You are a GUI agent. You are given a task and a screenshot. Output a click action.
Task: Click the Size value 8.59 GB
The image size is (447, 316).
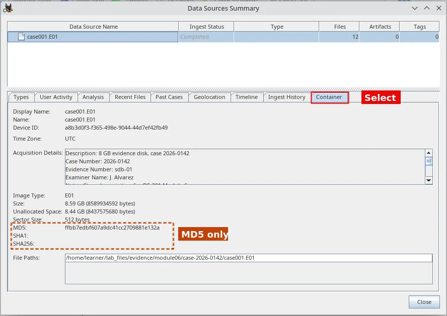[x=100, y=203]
